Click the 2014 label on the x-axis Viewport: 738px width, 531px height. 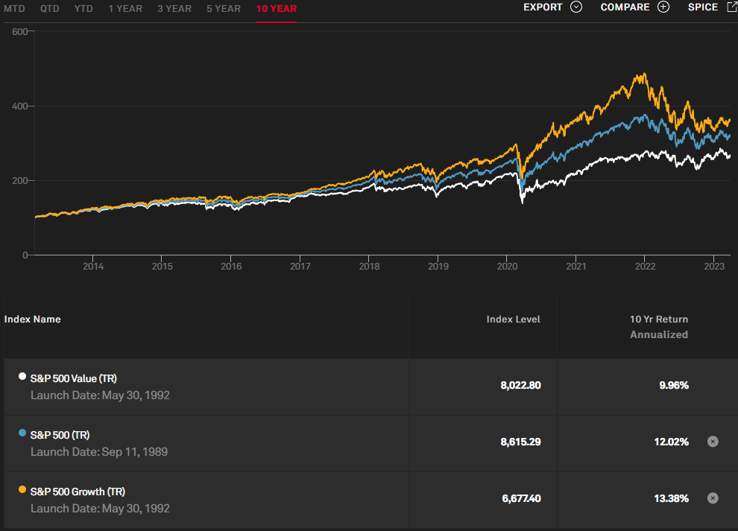click(93, 266)
